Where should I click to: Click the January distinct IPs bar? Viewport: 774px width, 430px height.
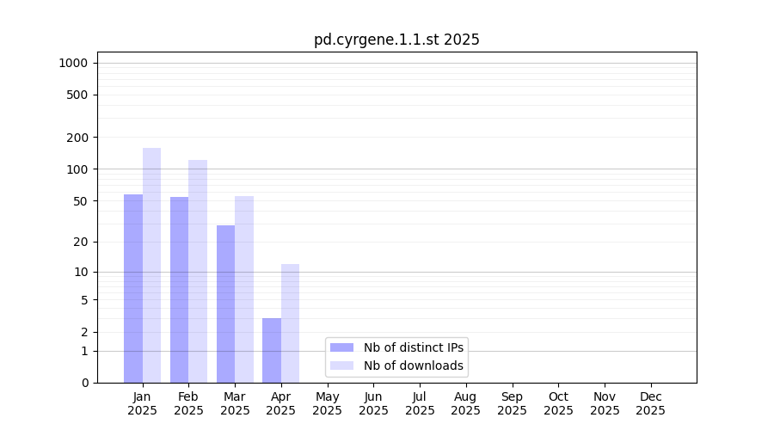tap(133, 288)
